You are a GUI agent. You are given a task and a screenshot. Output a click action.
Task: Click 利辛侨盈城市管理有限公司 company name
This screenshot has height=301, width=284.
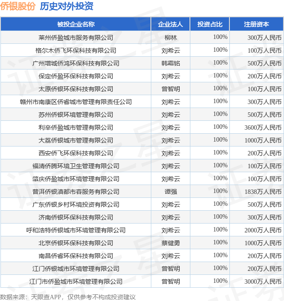(76, 127)
